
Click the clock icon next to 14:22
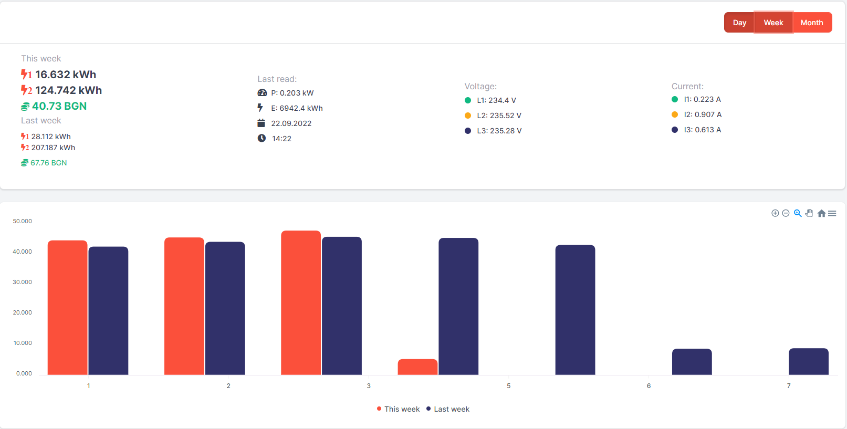tap(262, 138)
